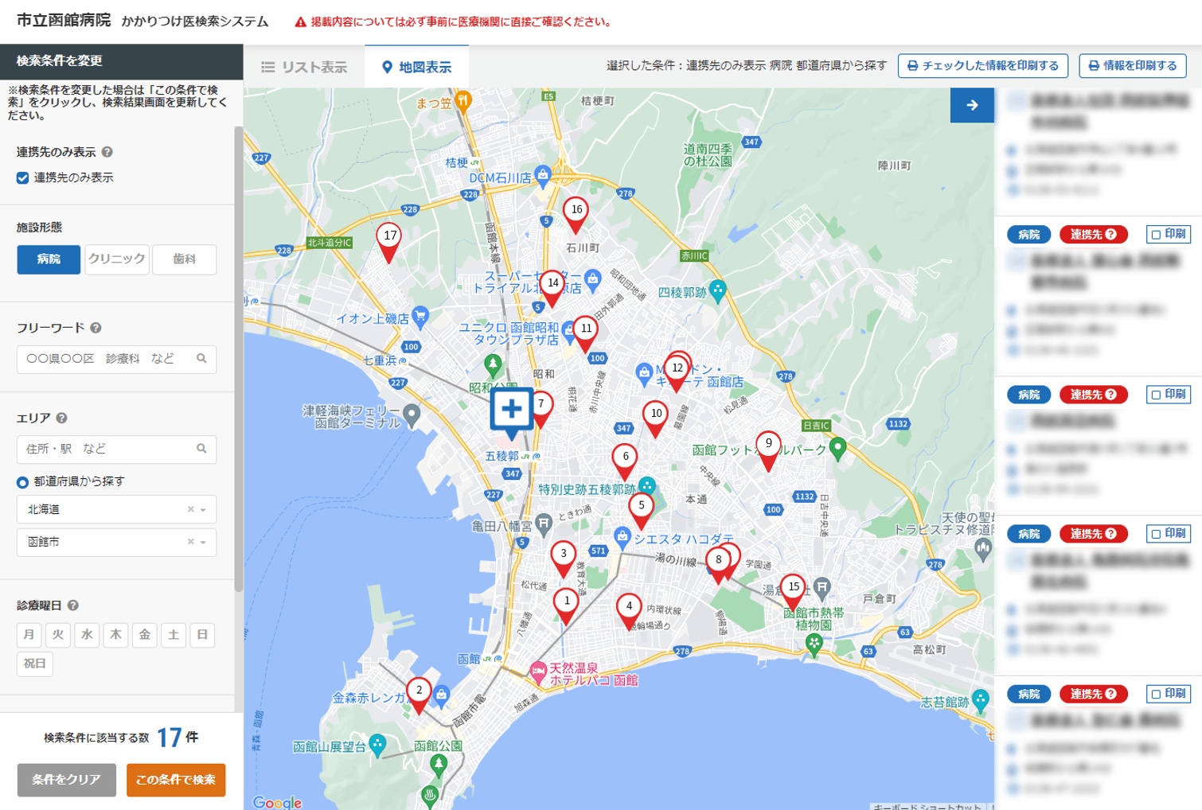Click map pin number 9
1202x810 pixels.
[x=768, y=446]
